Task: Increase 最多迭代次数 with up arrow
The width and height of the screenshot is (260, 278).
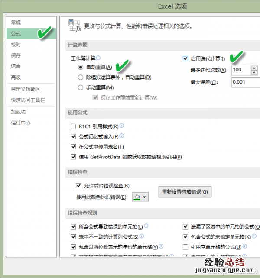Action: tap(254, 68)
